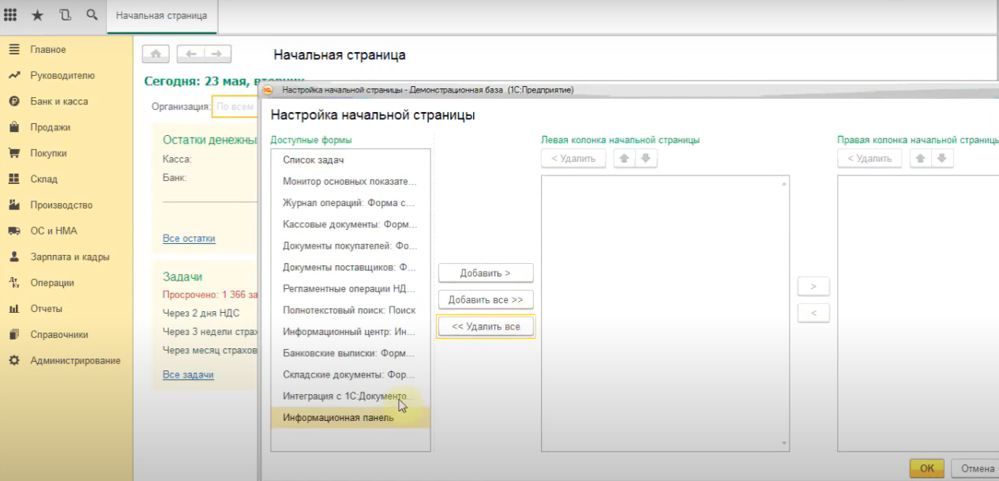Screen dimensions: 999x481
Task: Click the Home button on navigation bar
Action: point(156,54)
